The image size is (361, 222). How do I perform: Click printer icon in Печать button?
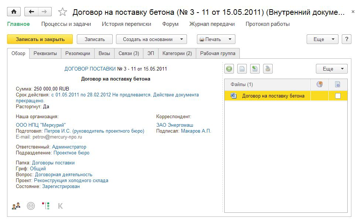202,40
